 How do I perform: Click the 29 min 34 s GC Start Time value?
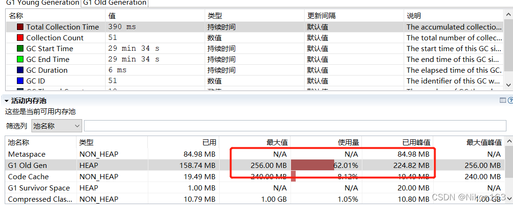coord(133,49)
